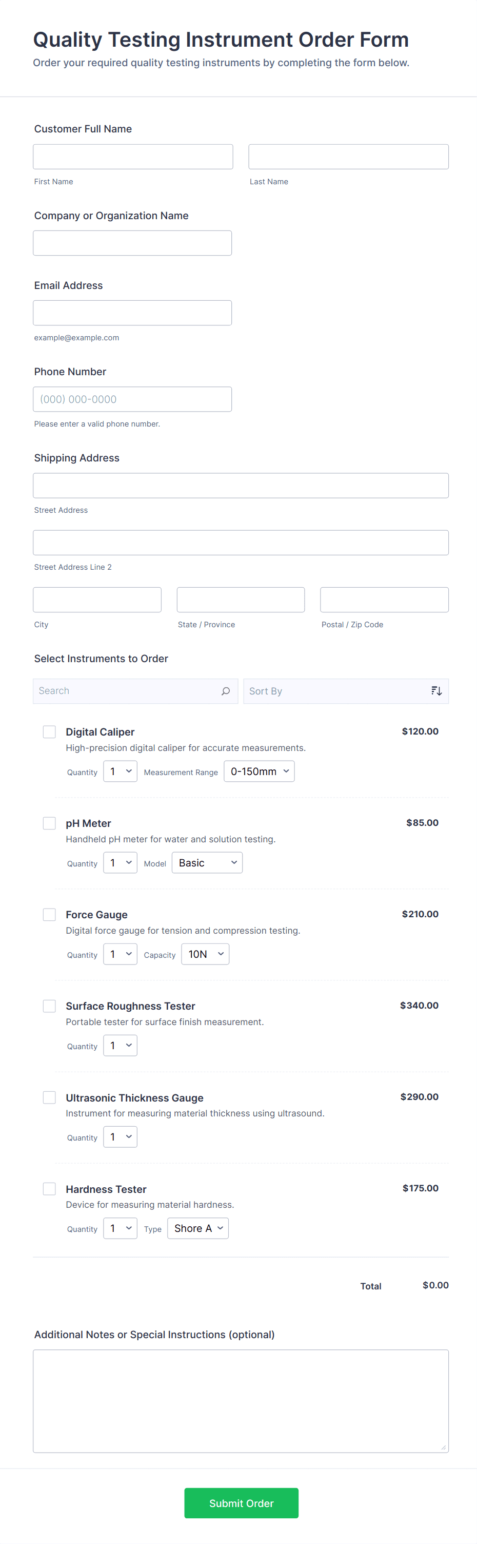Open Hardness Tester Type dropdown

coord(198,1228)
